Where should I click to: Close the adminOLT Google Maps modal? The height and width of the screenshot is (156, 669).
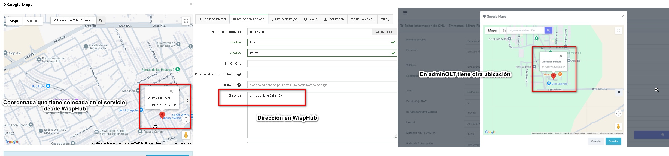623,17
